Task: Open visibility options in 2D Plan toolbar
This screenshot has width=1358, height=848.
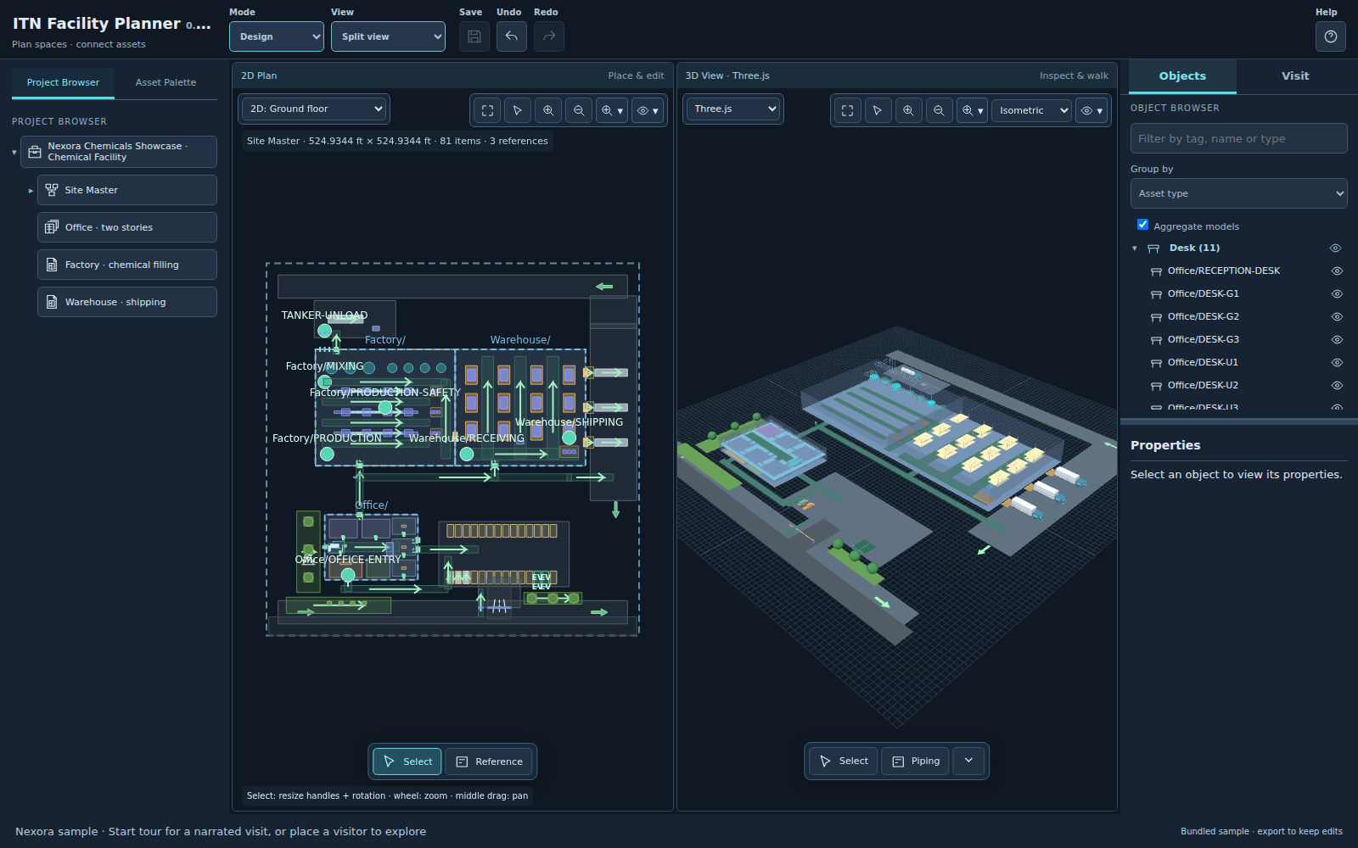Action: tap(648, 110)
